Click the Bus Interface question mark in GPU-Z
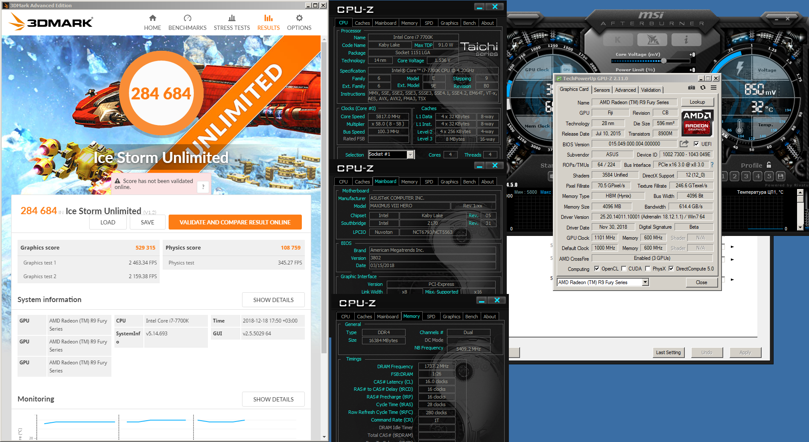 (x=712, y=165)
